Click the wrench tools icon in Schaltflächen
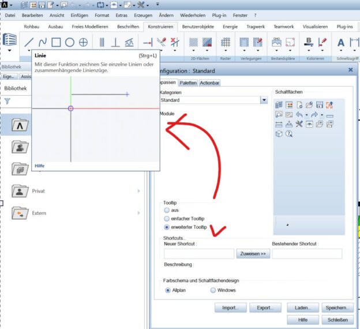The height and width of the screenshot is (329, 360). (299, 124)
